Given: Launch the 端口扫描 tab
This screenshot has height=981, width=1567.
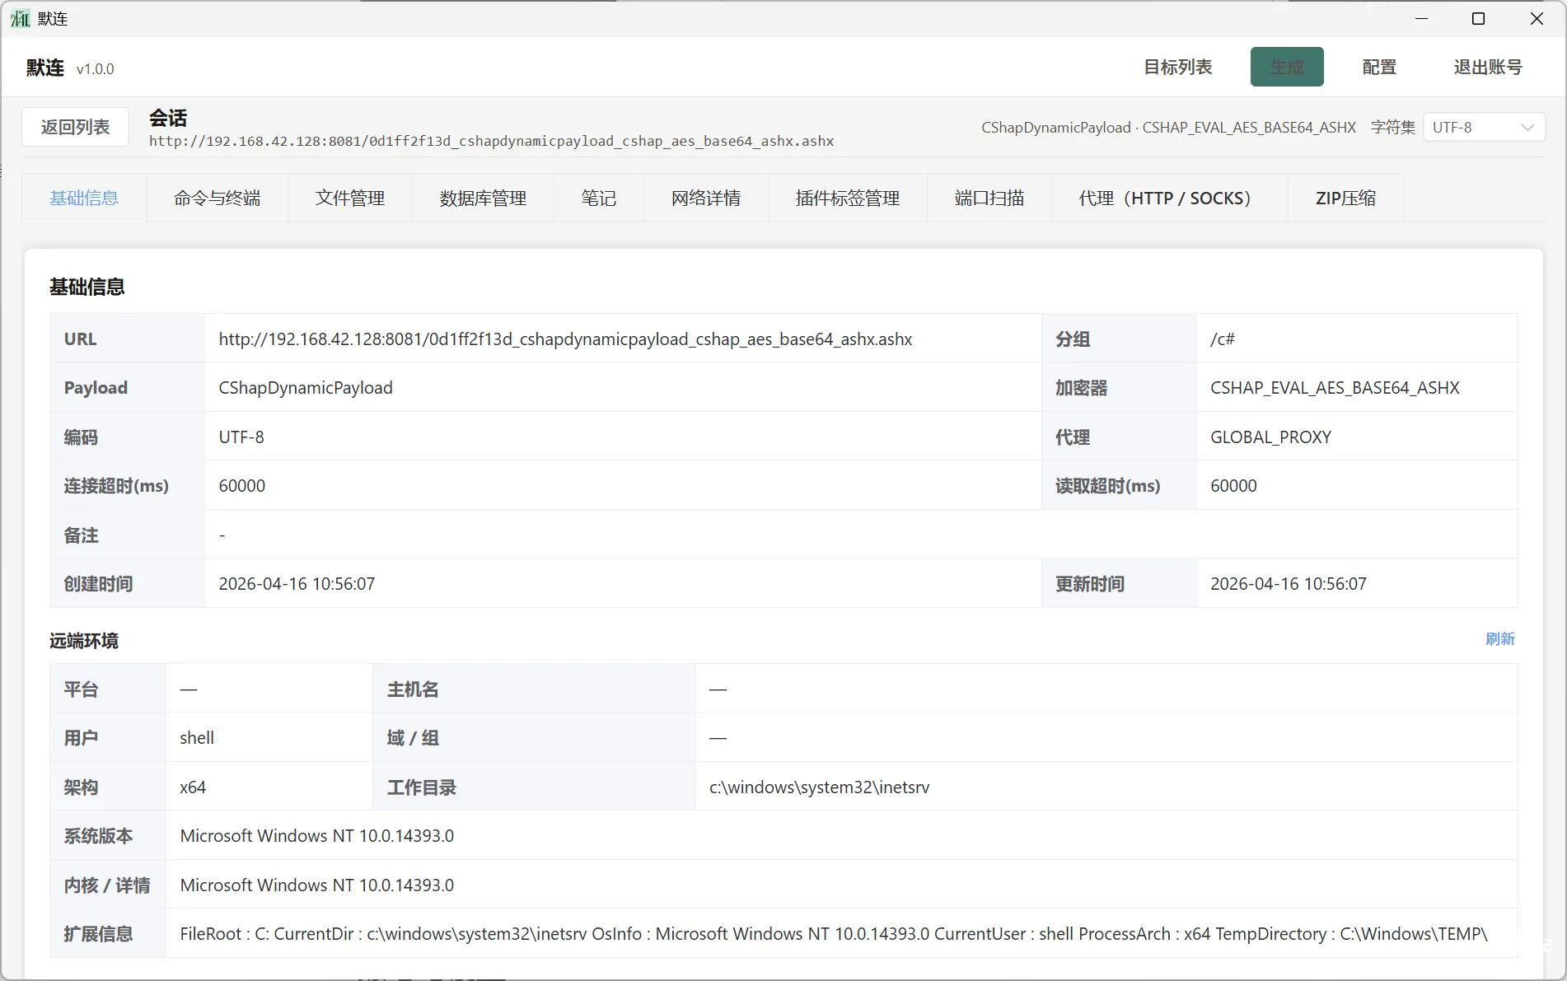Looking at the screenshot, I should pyautogui.click(x=989, y=198).
